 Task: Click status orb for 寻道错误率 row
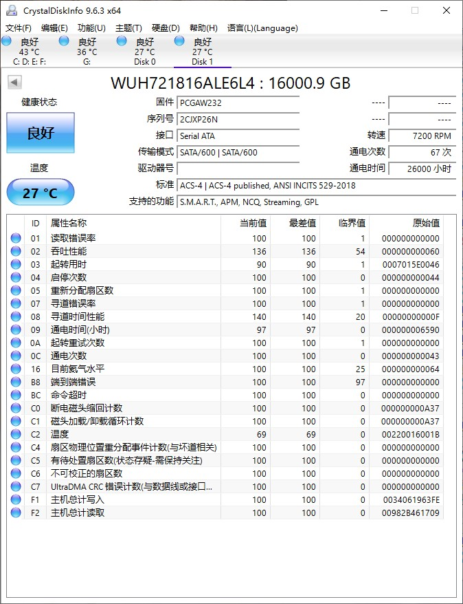[x=16, y=304]
